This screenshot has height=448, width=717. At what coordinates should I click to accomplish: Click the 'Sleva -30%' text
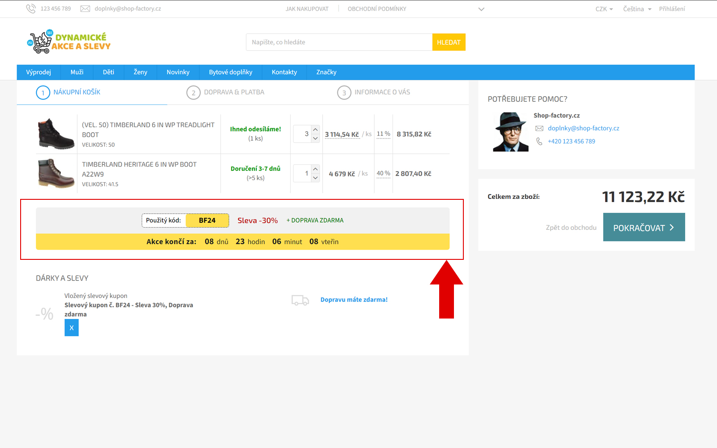coord(258,220)
